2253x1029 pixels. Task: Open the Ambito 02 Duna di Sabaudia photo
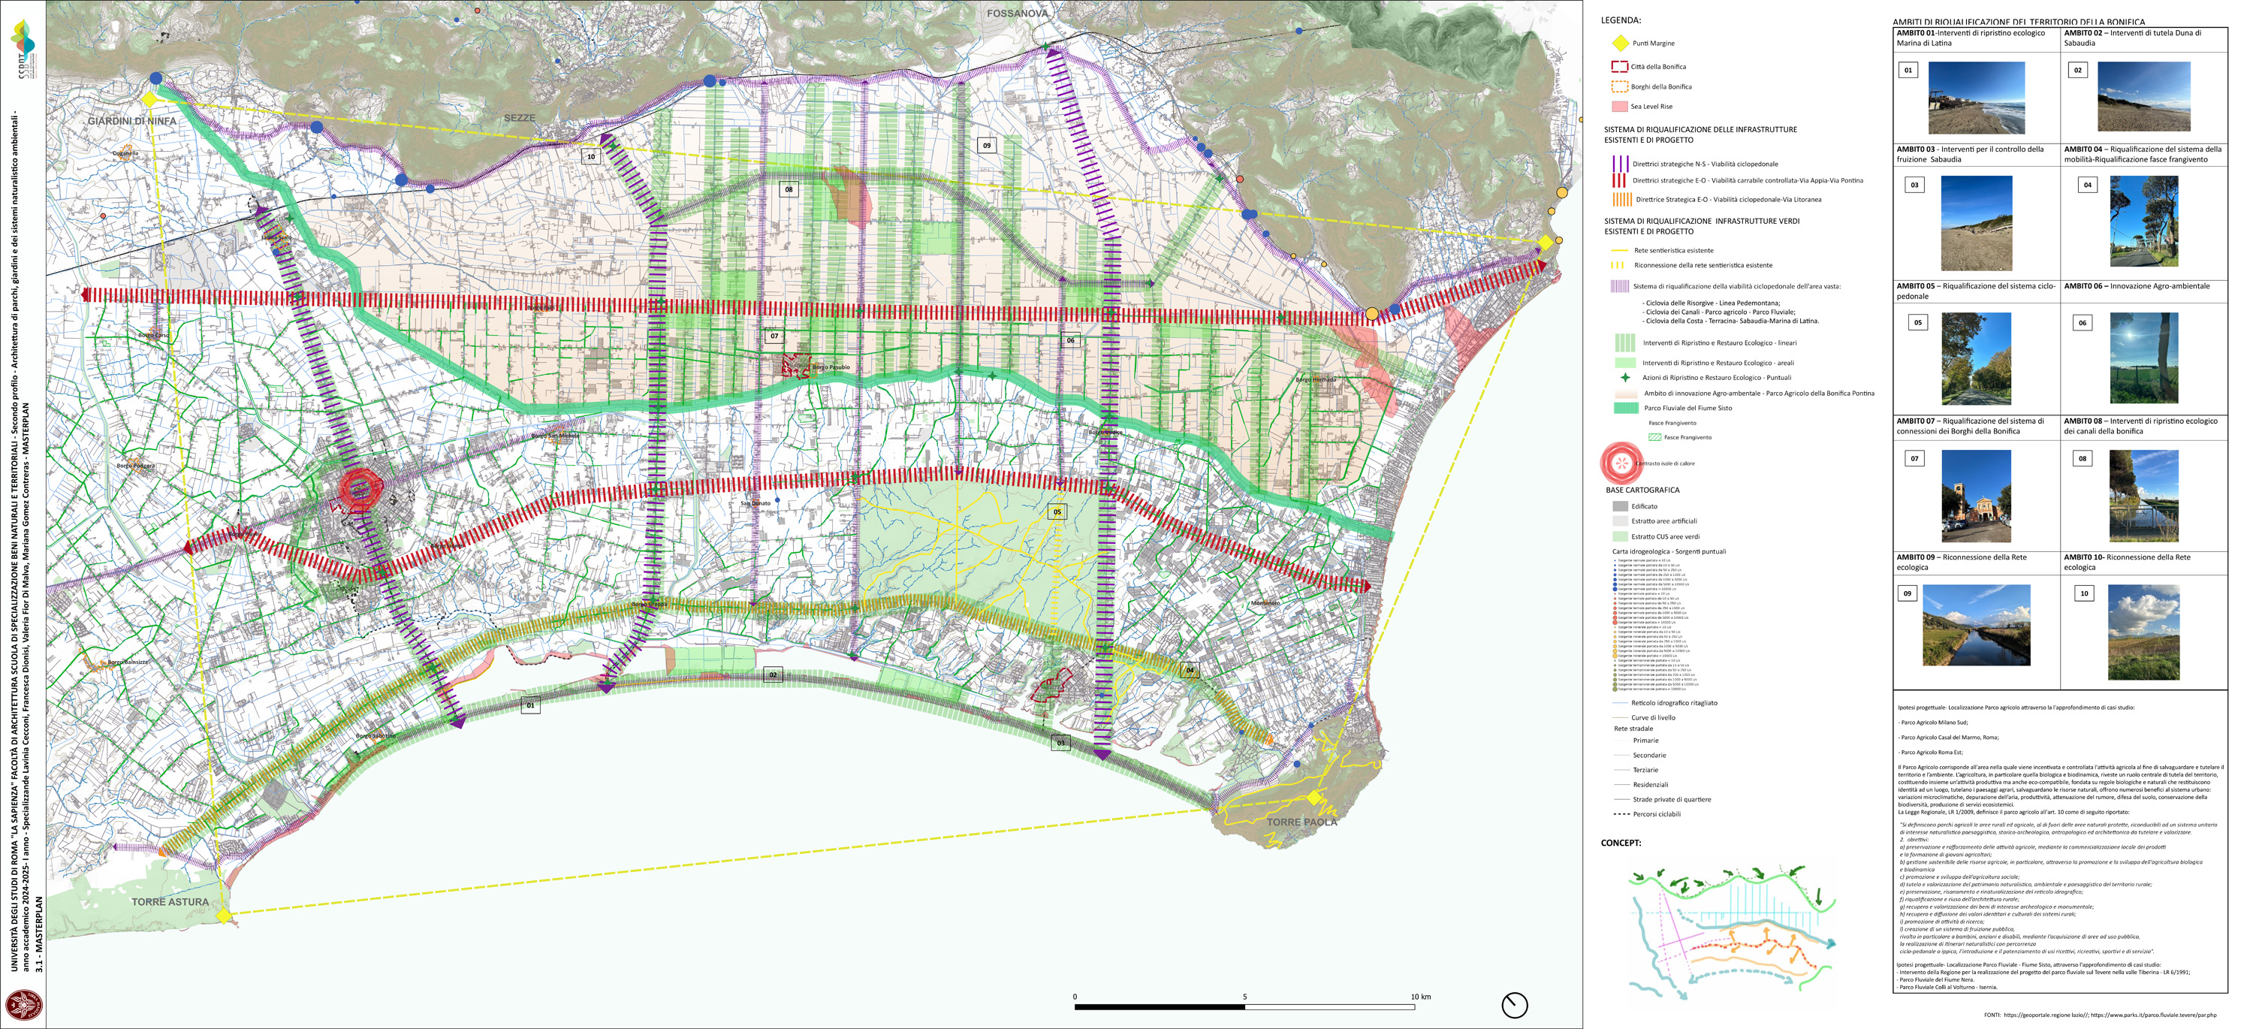tap(2143, 96)
